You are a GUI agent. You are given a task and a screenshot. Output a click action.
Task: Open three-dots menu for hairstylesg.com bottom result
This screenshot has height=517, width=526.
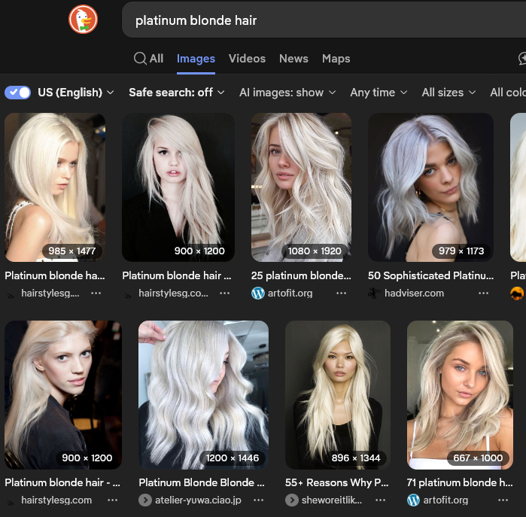[112, 500]
